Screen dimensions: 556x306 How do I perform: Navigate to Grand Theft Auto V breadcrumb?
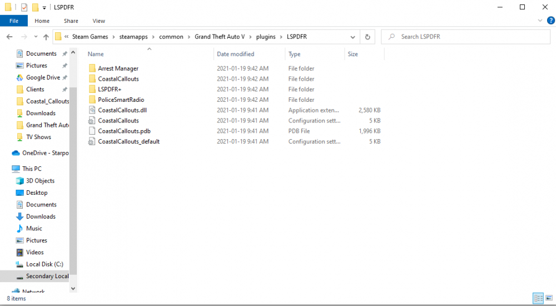[x=220, y=37]
